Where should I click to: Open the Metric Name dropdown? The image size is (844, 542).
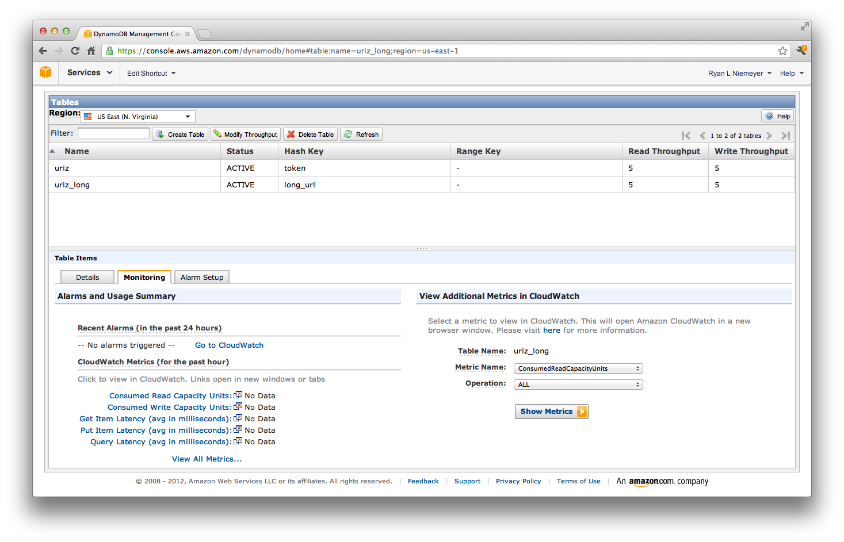(578, 368)
